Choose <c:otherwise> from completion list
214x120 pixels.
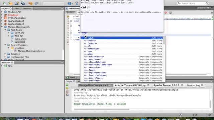click(121, 49)
